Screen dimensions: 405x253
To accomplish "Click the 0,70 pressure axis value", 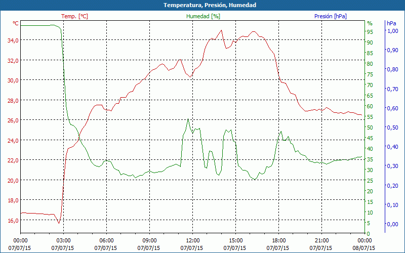I will (393, 89).
